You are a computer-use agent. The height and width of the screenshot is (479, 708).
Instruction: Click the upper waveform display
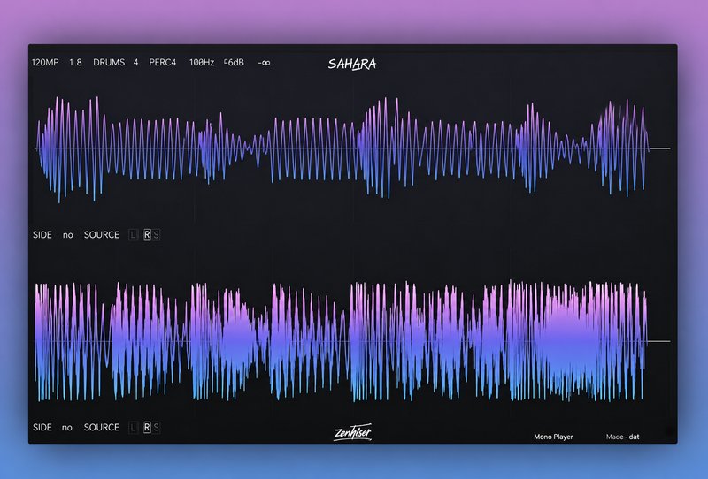click(x=352, y=148)
